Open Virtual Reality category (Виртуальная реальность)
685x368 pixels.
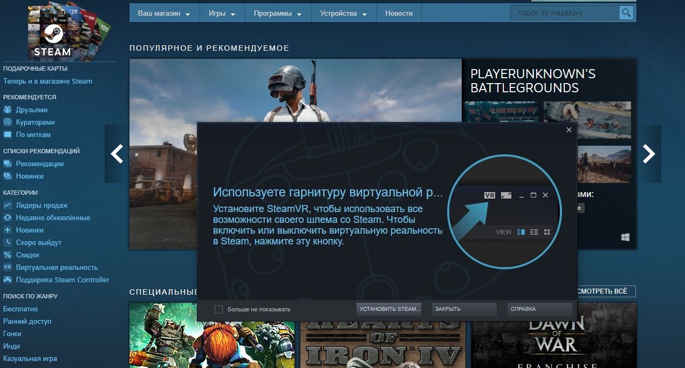click(57, 267)
